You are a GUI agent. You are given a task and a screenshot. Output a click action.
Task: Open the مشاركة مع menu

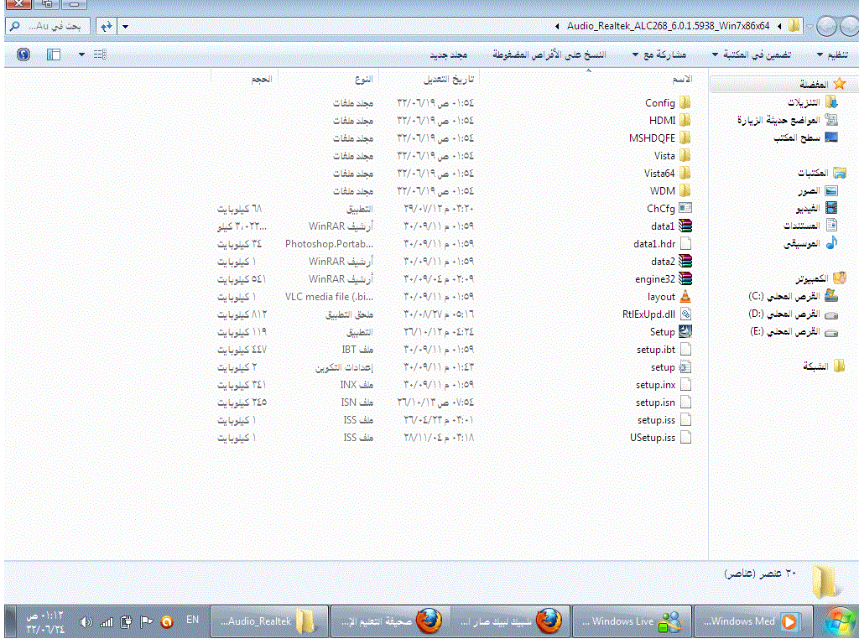pos(659,55)
